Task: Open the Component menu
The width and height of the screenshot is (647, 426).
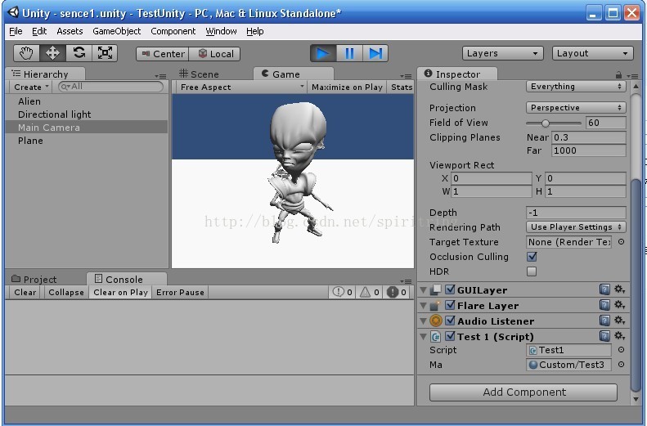Action: [173, 31]
